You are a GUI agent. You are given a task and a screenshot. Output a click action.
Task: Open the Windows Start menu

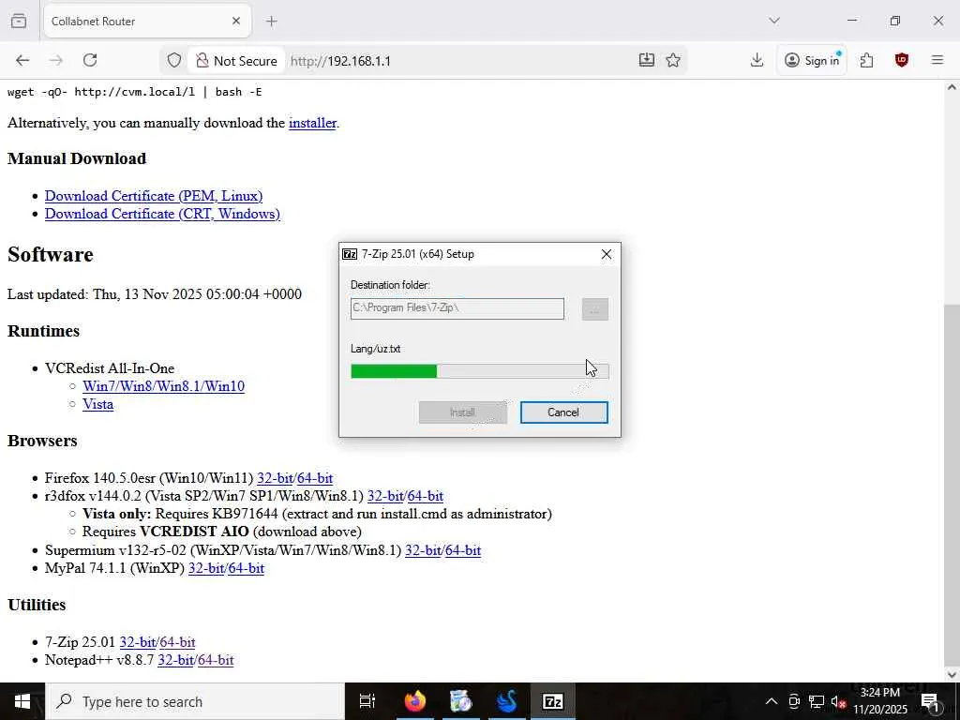22,701
